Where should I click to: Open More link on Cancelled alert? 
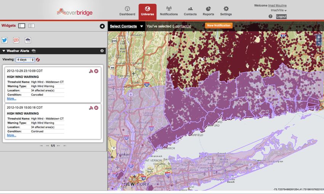(11, 99)
